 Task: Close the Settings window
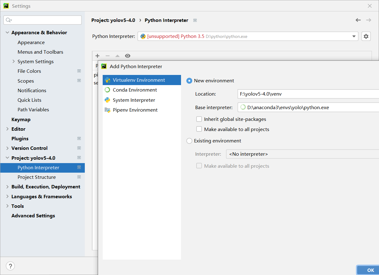(370, 6)
